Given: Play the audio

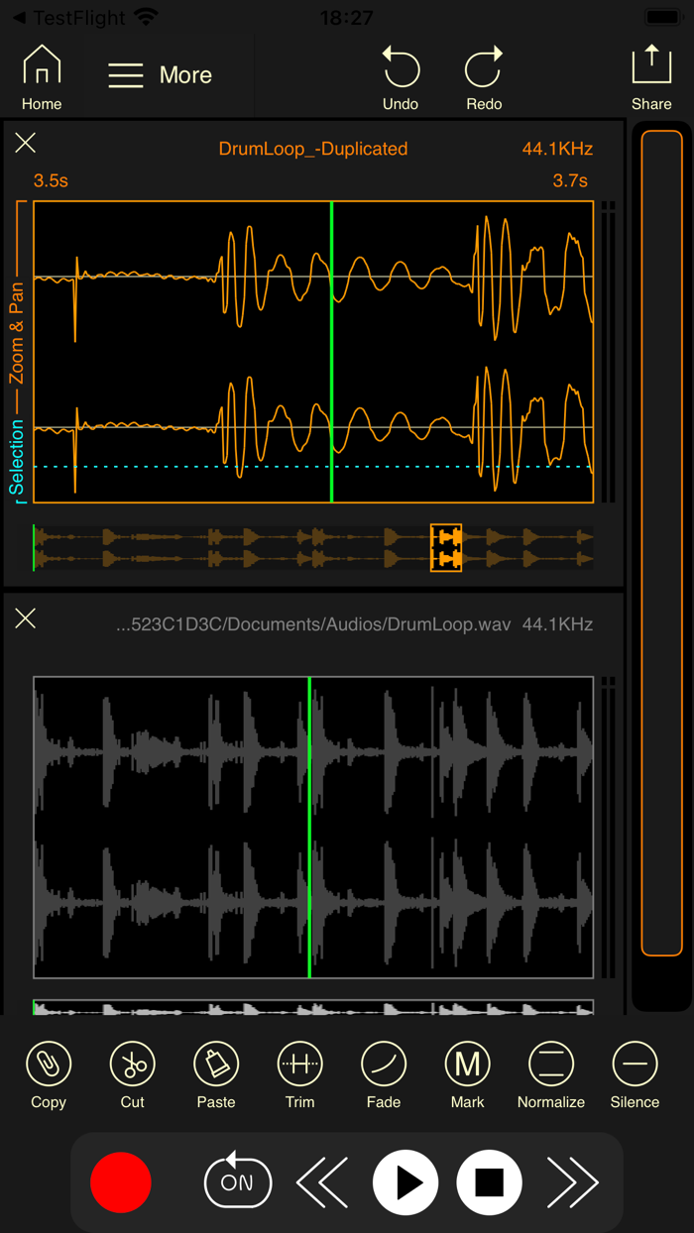Looking at the screenshot, I should 405,1182.
